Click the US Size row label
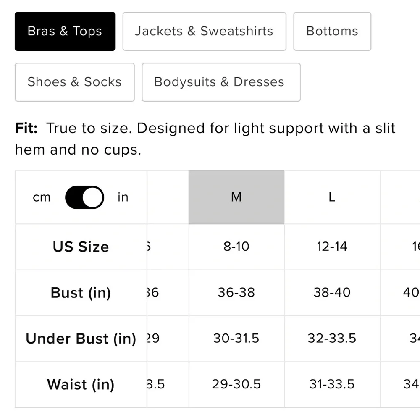This screenshot has width=420, height=420. (81, 247)
